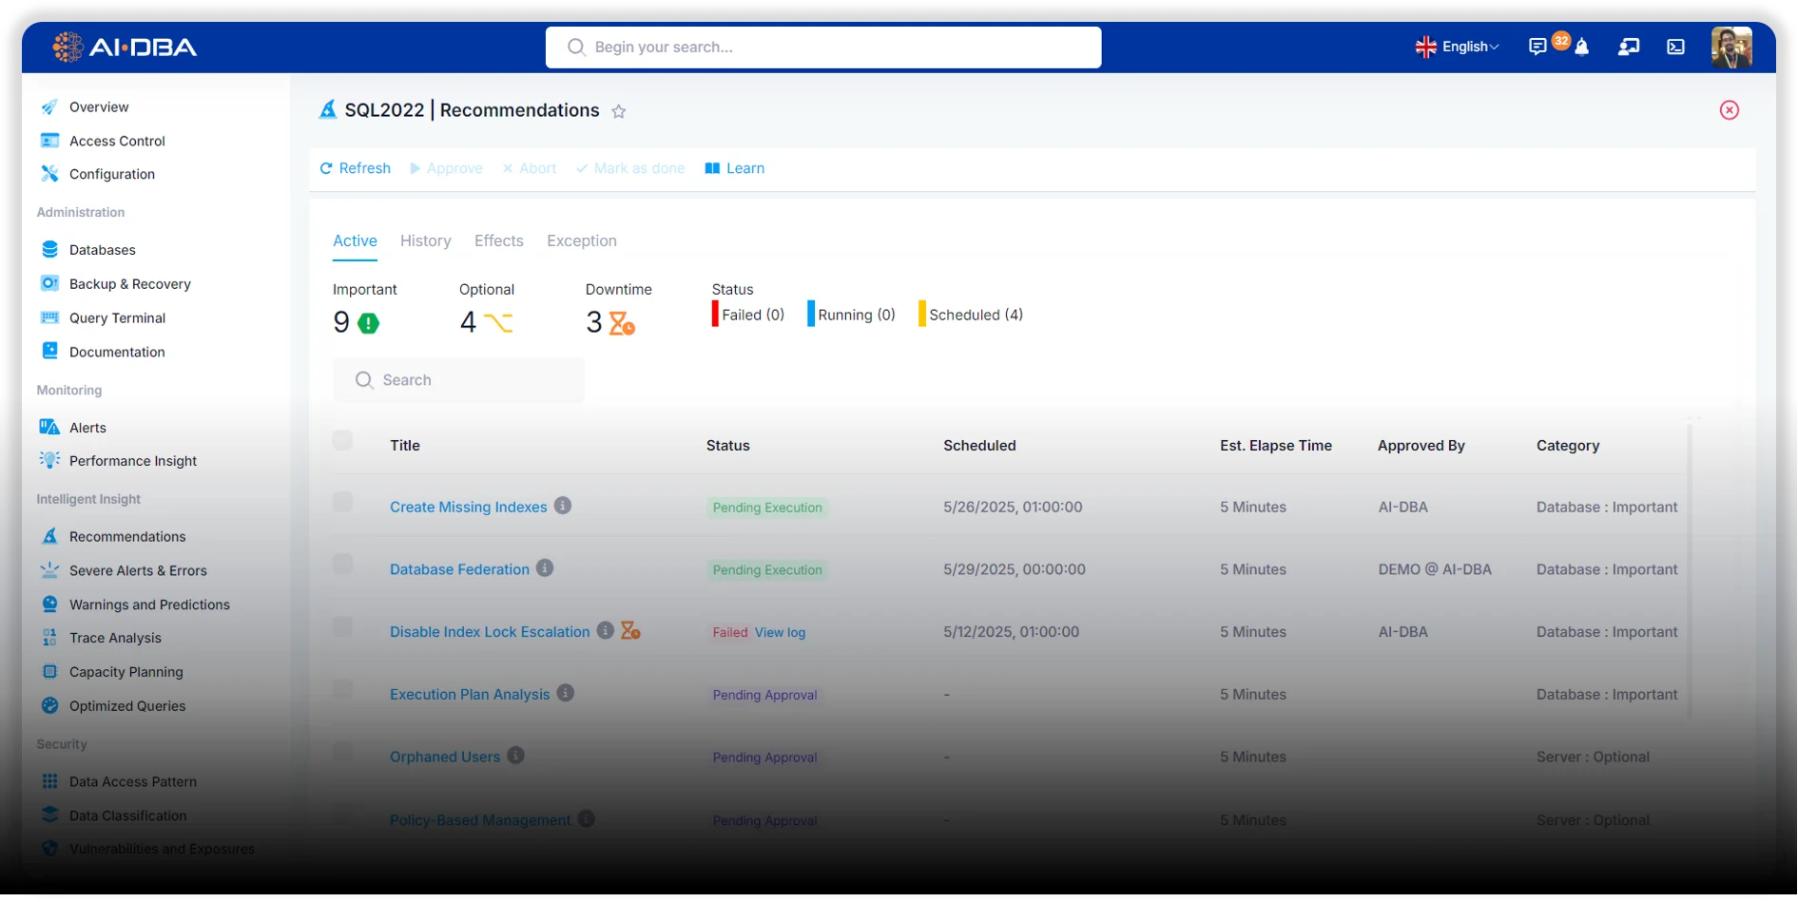Click the recommendations Search field
1798x902 pixels.
(459, 380)
